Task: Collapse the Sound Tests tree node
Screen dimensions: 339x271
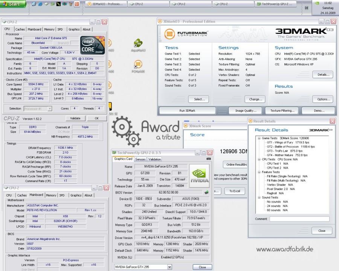Action: pos(259,198)
